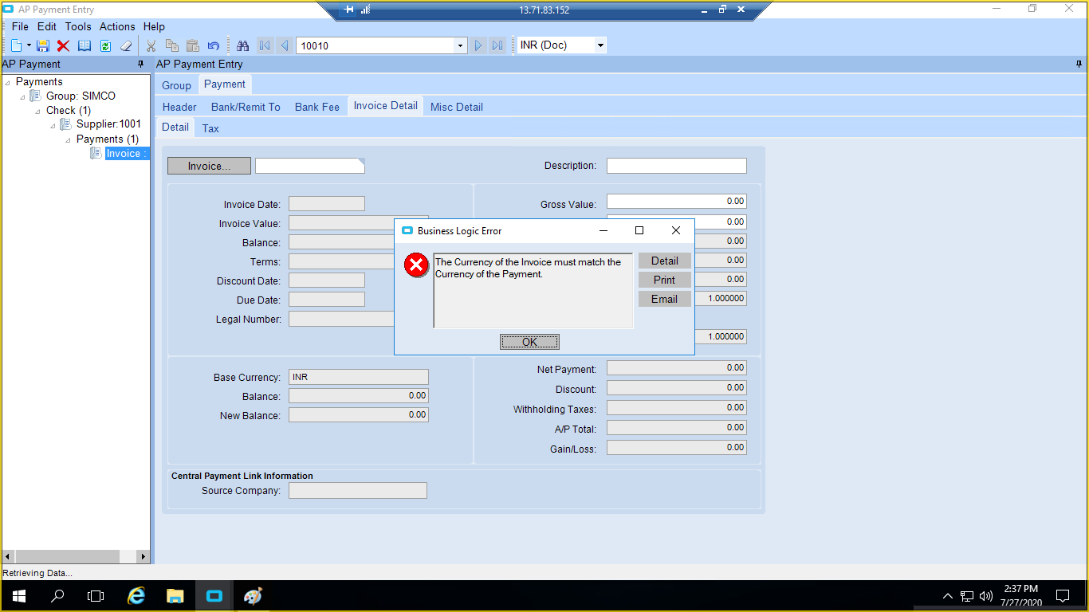Image resolution: width=1089 pixels, height=612 pixels.
Task: Open the Epicor app in taskbar
Action: point(214,595)
